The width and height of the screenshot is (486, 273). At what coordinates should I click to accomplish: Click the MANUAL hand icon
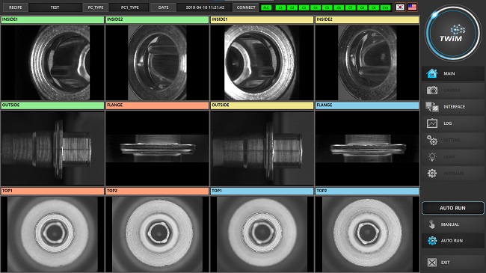pos(431,224)
